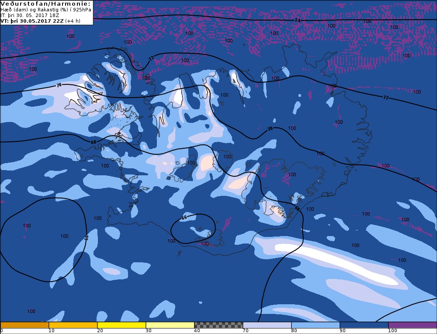Click the legend scale number '80'
Viewport: 437px width, 334px height.
(294, 331)
